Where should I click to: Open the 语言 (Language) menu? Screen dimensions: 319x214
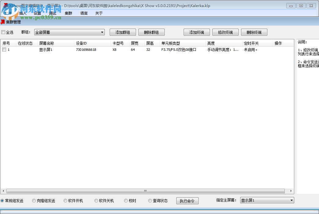pyautogui.click(x=84, y=13)
